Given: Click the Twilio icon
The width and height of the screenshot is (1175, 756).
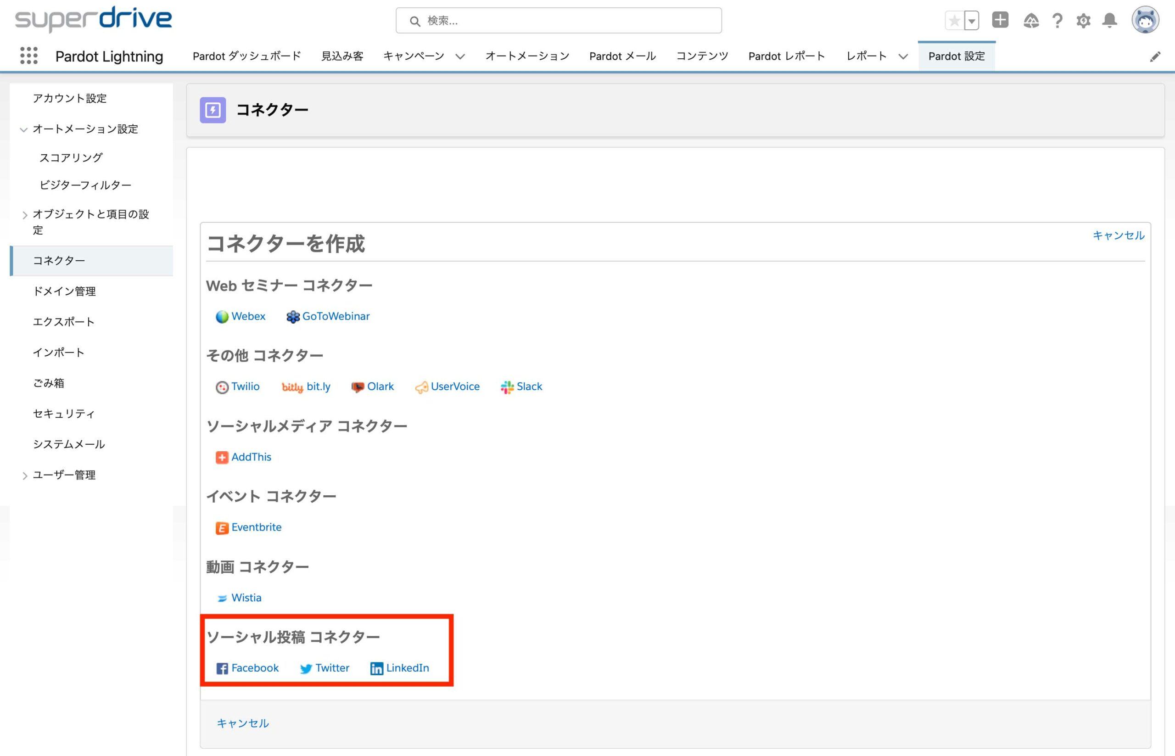Looking at the screenshot, I should [222, 387].
